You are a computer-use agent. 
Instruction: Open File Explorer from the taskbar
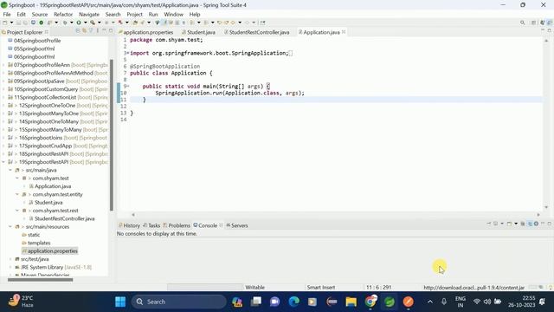pyautogui.click(x=351, y=302)
